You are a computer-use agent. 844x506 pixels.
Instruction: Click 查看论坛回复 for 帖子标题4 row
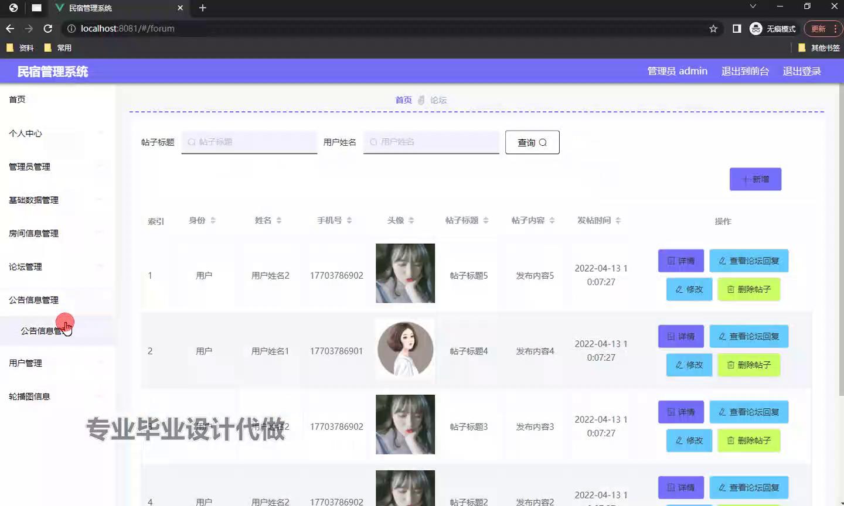click(749, 336)
